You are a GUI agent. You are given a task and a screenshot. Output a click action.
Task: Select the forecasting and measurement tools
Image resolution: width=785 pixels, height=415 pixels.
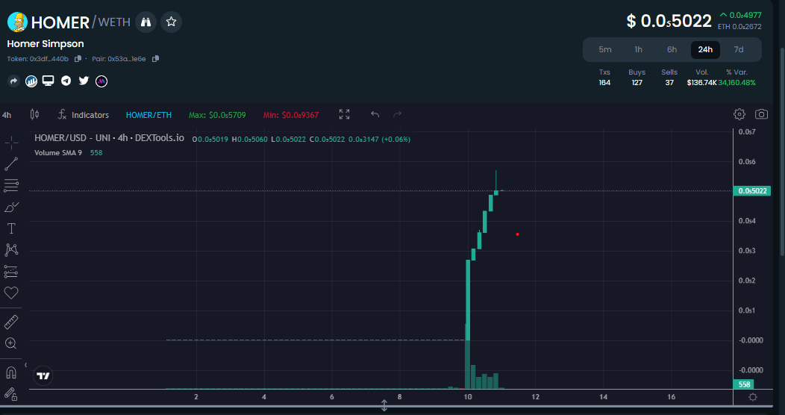11,272
